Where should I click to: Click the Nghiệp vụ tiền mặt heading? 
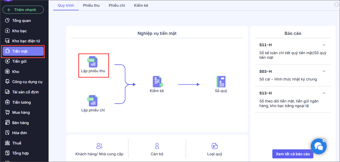point(157,33)
